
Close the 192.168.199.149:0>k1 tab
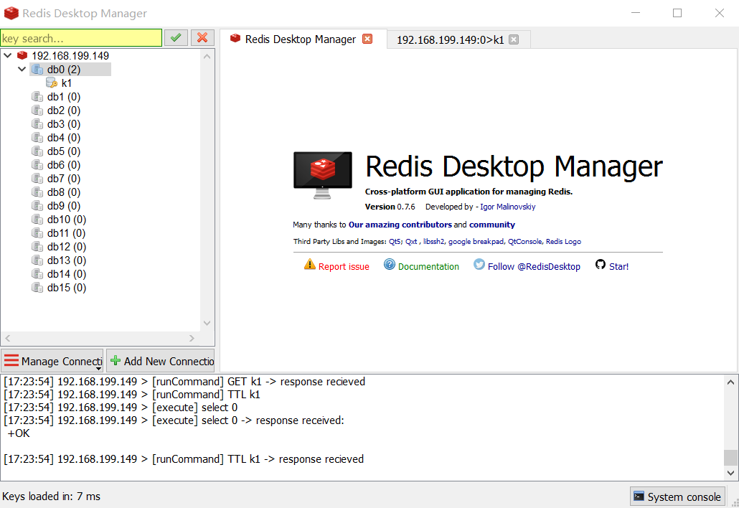click(x=514, y=39)
